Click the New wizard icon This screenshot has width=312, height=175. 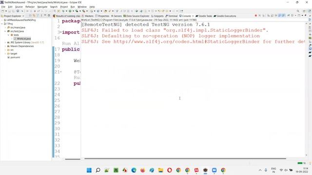point(2,11)
